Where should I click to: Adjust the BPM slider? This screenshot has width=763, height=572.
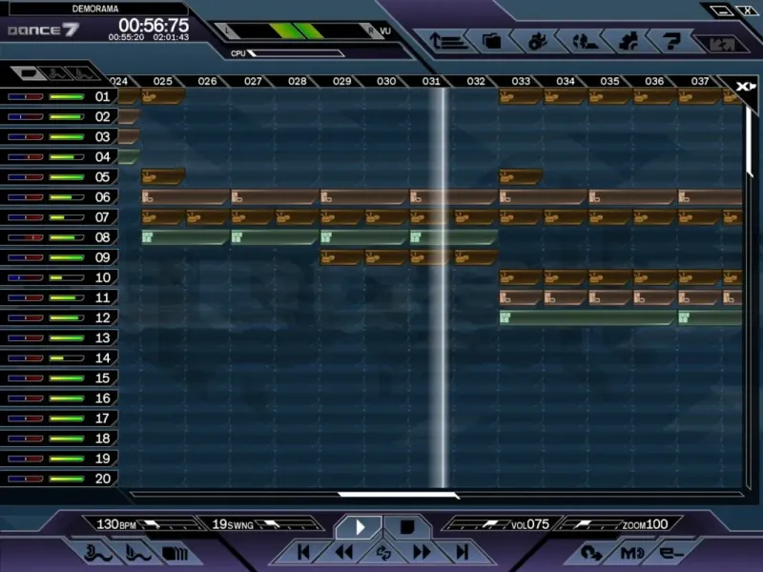pos(169,525)
